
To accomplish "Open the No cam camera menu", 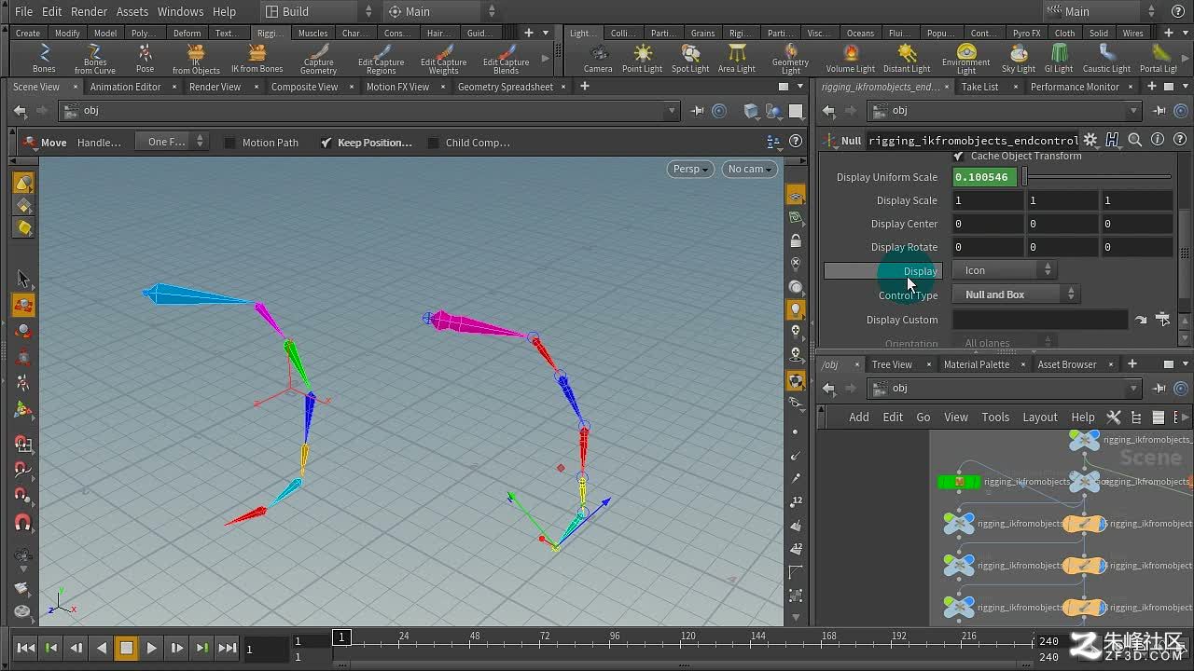I will [x=751, y=169].
